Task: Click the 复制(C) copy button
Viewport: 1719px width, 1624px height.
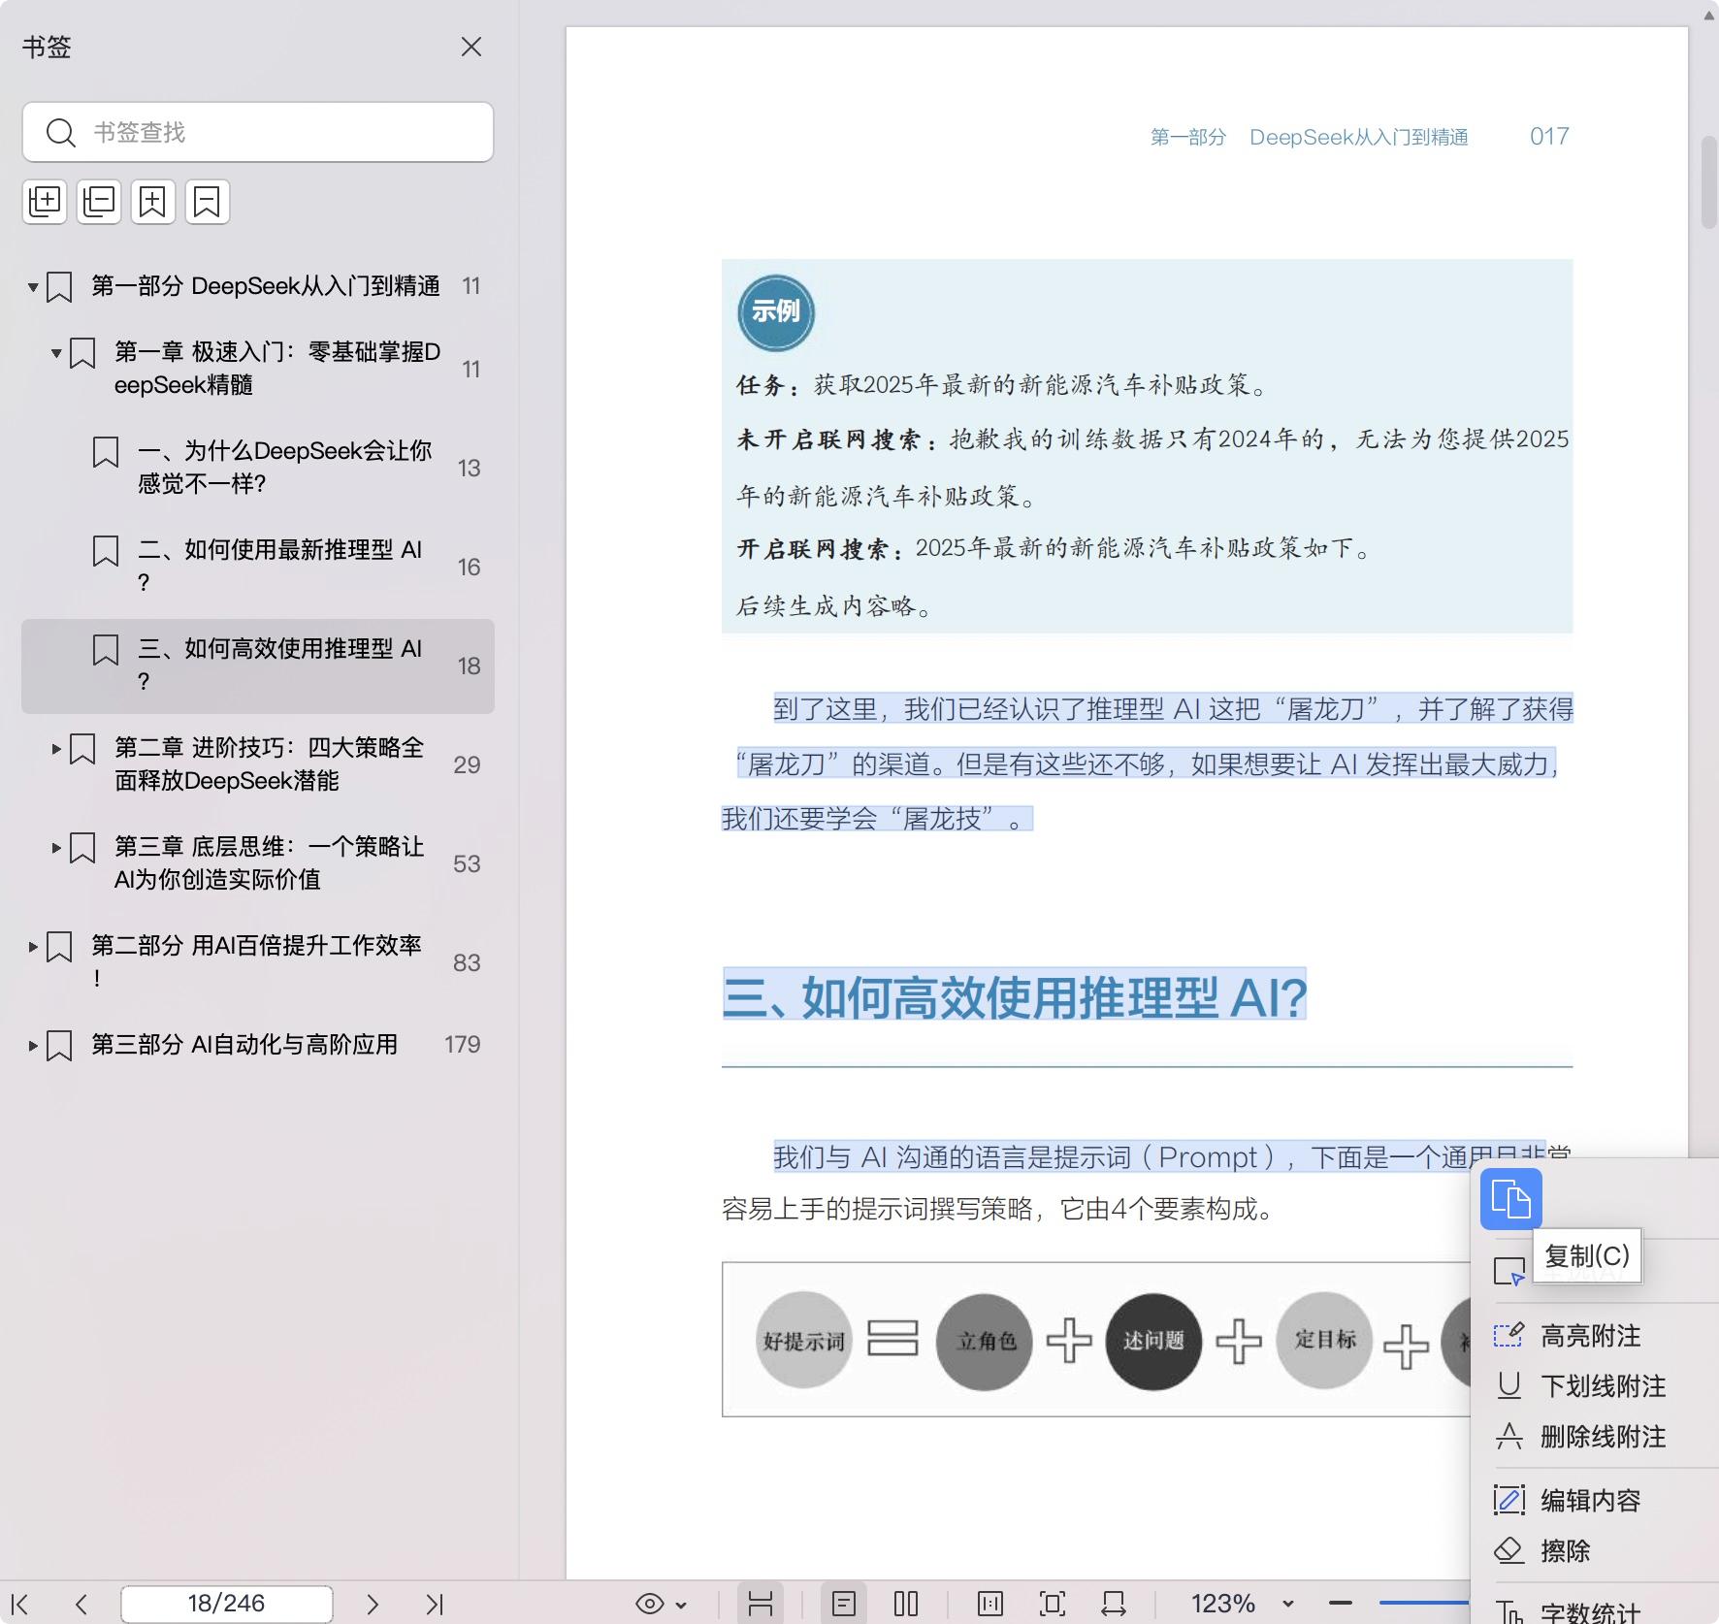Action: click(x=1587, y=1255)
